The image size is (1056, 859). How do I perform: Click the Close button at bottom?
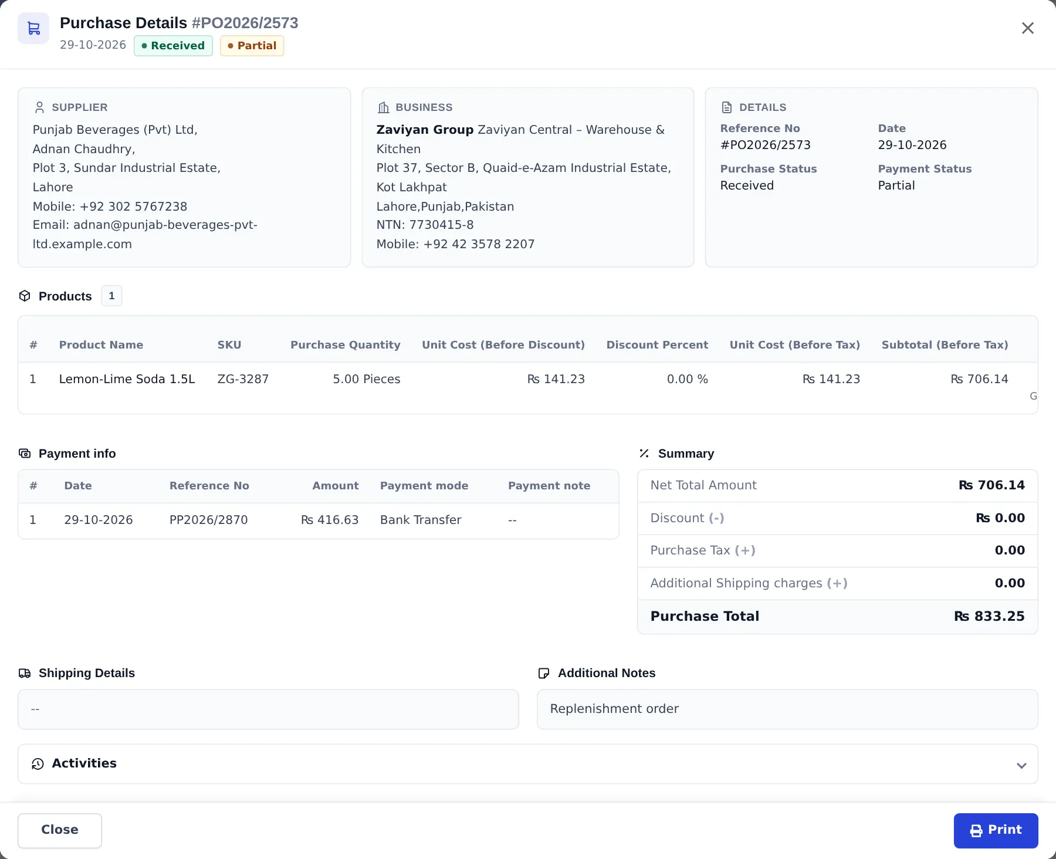60,830
